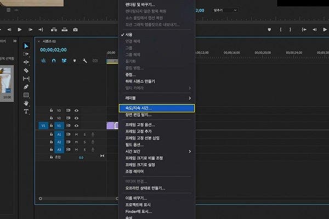Choose 렌더링 및 바꾸기... menu item
Screen dimensions: 329x219
[x=156, y=4]
